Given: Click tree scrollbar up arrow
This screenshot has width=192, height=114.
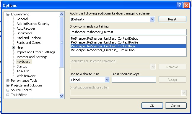Looking at the screenshot, I should (x=62, y=14).
